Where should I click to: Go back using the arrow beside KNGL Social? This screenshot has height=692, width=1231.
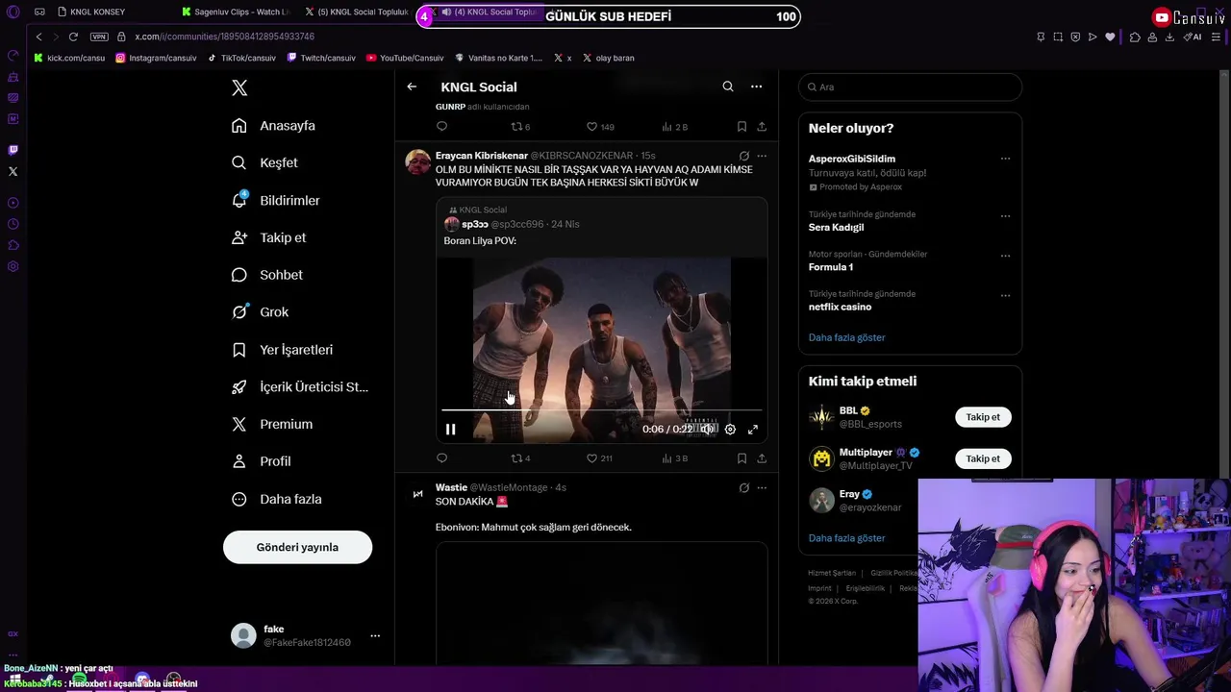pos(412,86)
